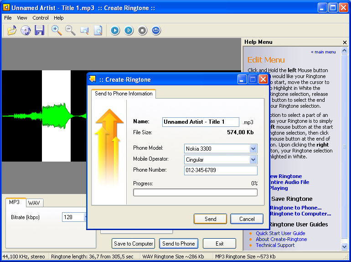The width and height of the screenshot is (351, 262).
Task: Click the Phone Number input field
Action: coord(221,170)
